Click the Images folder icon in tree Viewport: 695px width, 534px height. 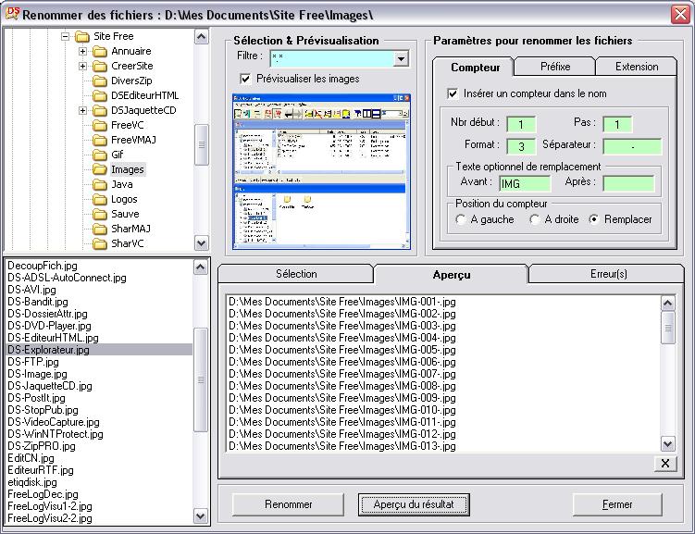click(x=100, y=170)
